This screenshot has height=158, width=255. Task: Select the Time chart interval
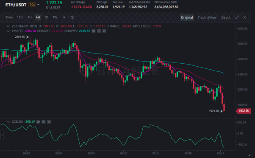9,17
